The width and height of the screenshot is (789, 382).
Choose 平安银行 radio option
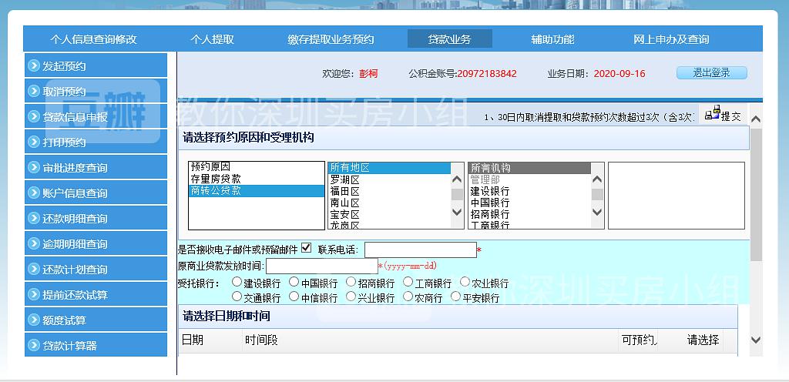tap(455, 297)
